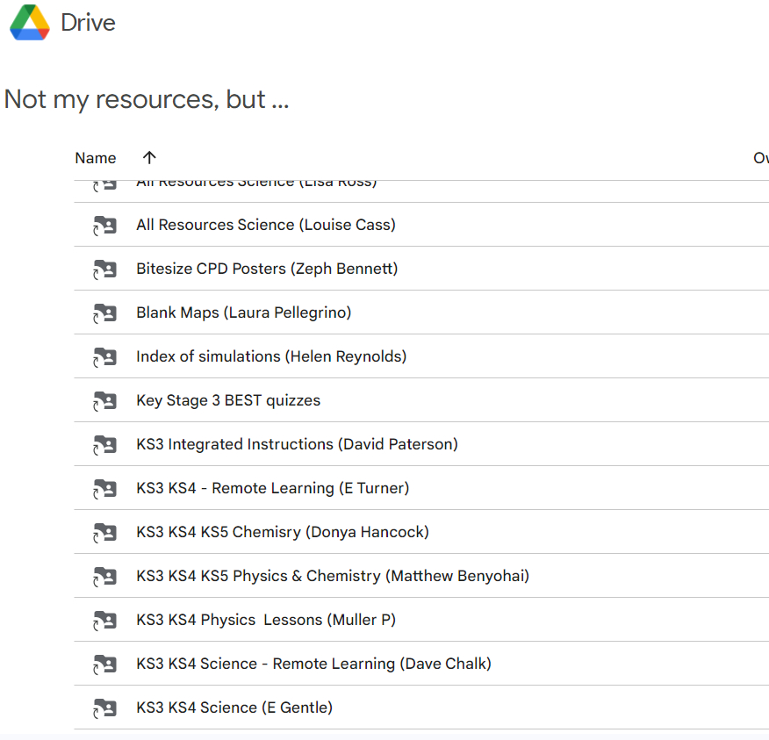Click the folder icon beside All Resources Science (Louise Cass)
Image resolution: width=769 pixels, height=740 pixels.
pyautogui.click(x=104, y=225)
